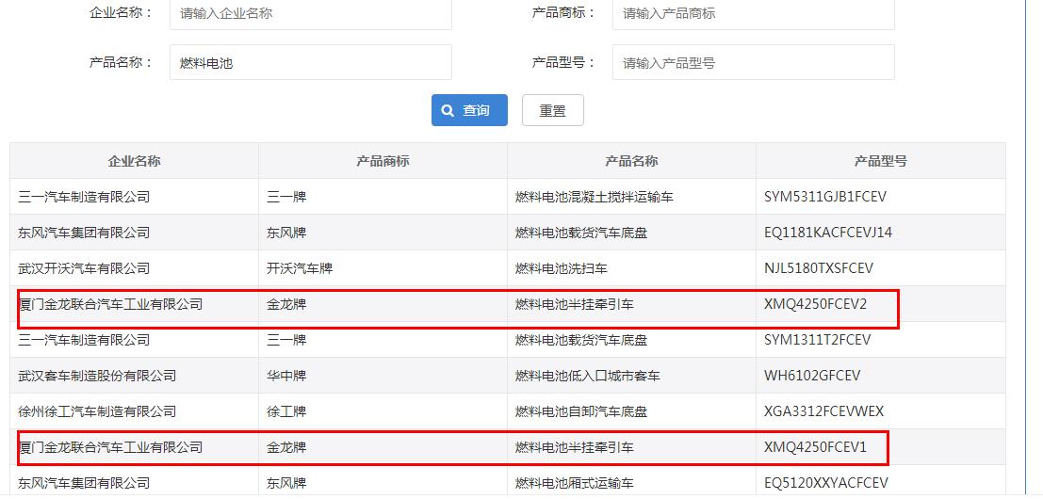The width and height of the screenshot is (1043, 499).
Task: Select company cell in SYM1311T2FCEV row
Action: point(135,340)
